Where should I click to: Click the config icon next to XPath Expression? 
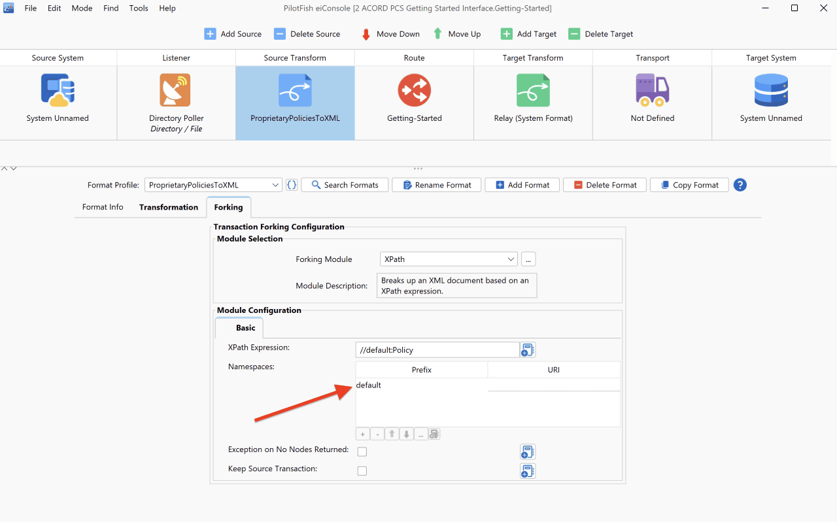(x=528, y=350)
